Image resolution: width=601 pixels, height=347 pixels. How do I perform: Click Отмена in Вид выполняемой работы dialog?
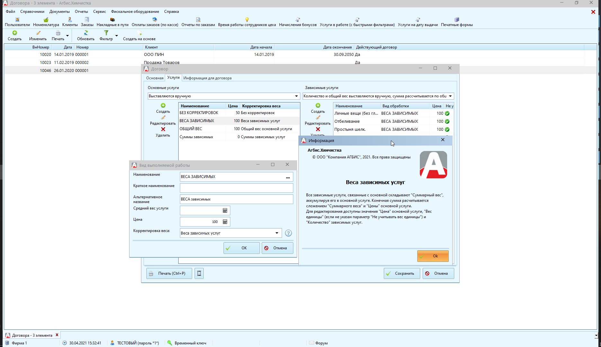(278, 248)
